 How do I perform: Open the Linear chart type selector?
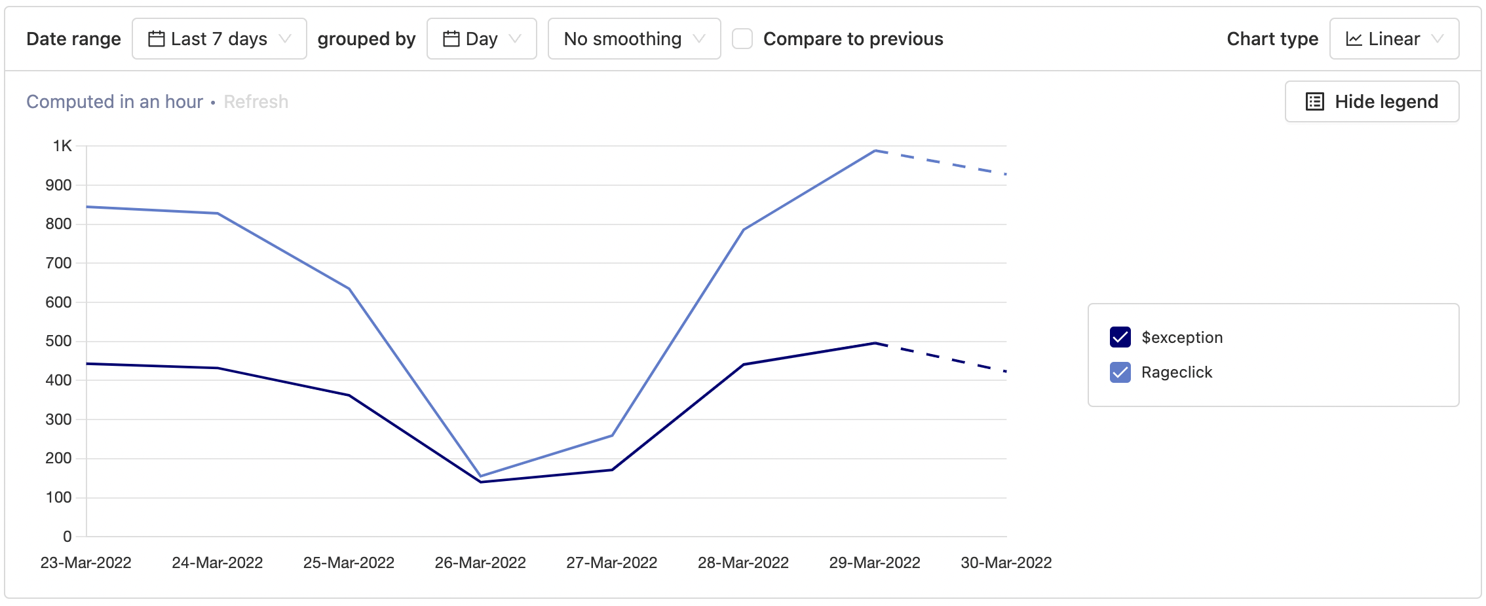1394,39
